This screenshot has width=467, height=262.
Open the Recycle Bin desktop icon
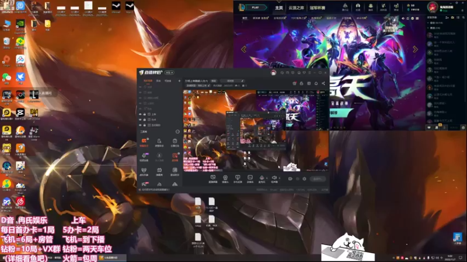(x=6, y=43)
